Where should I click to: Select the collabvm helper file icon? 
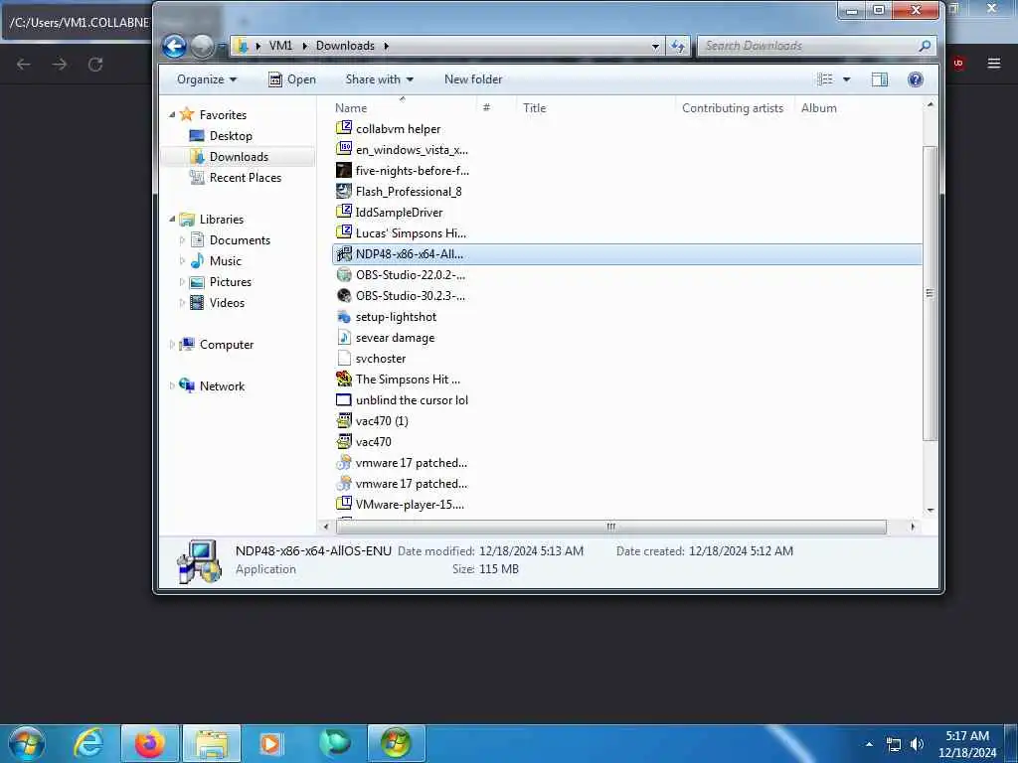click(x=343, y=128)
